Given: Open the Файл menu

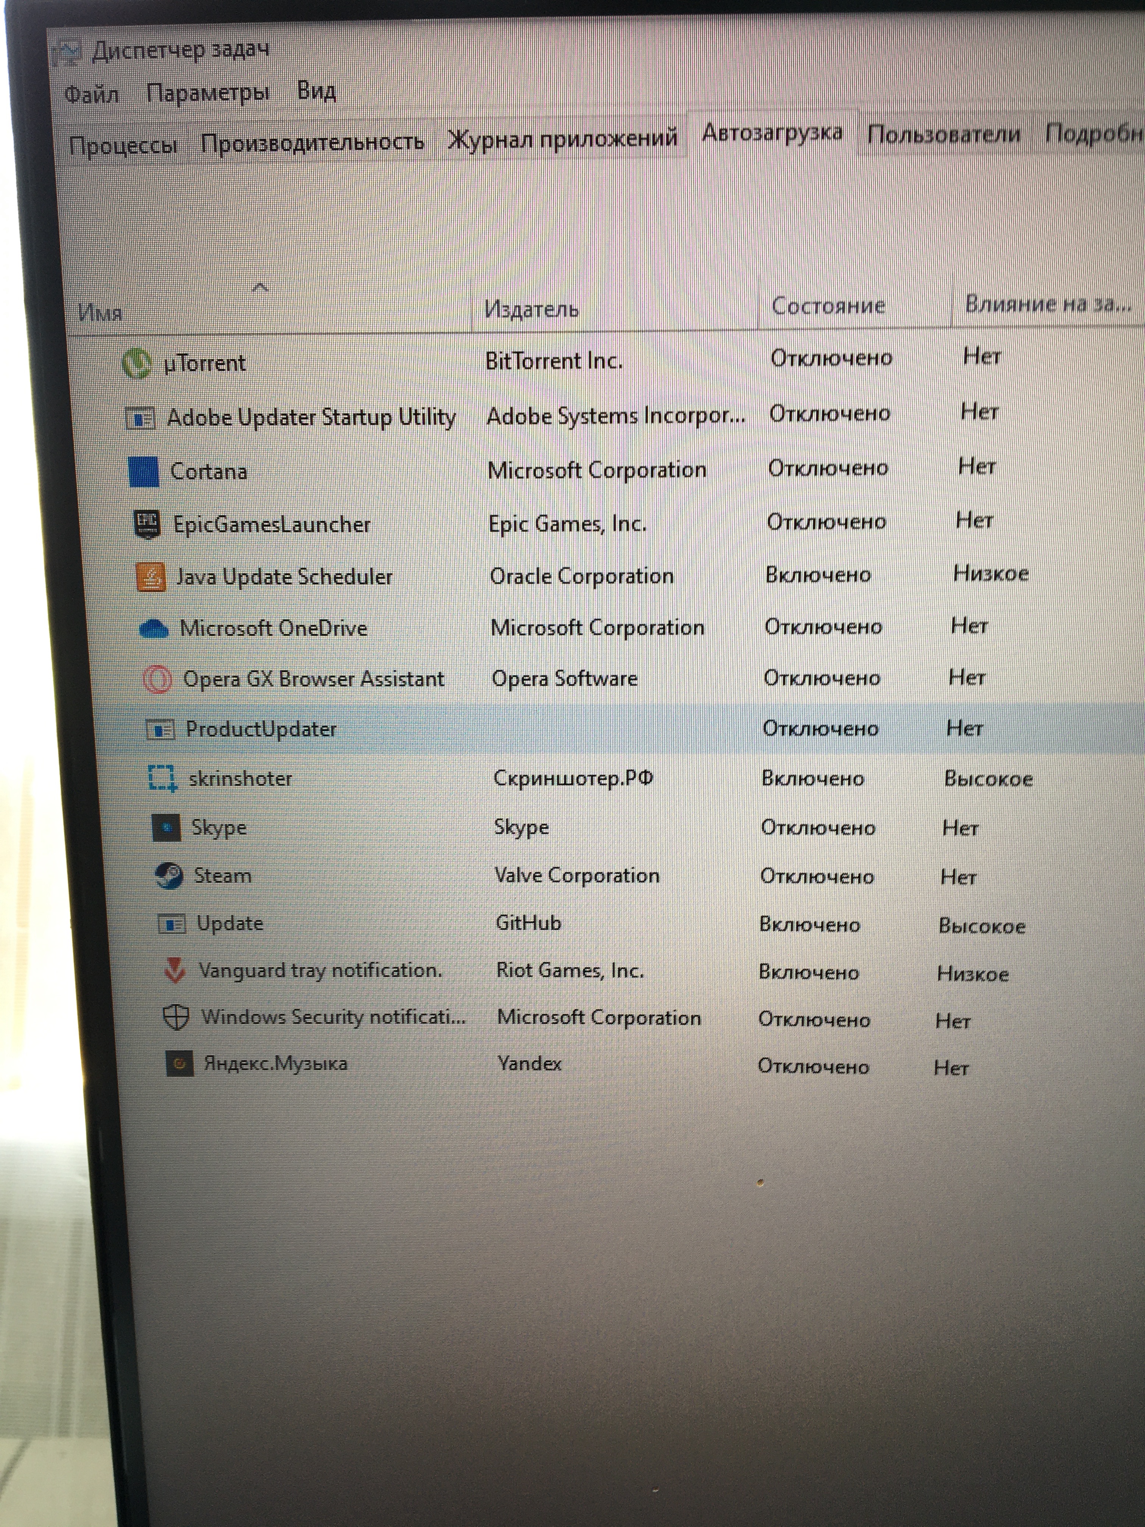Looking at the screenshot, I should point(92,94).
